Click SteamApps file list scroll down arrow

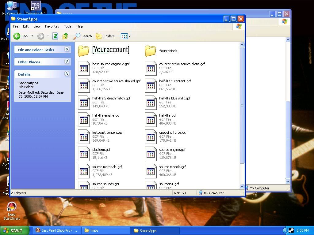(x=242, y=186)
